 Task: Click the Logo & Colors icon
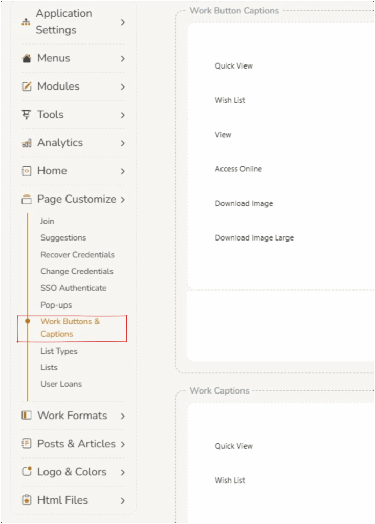coord(27,472)
